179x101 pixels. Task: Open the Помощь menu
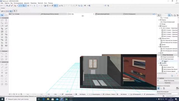coord(50,3)
